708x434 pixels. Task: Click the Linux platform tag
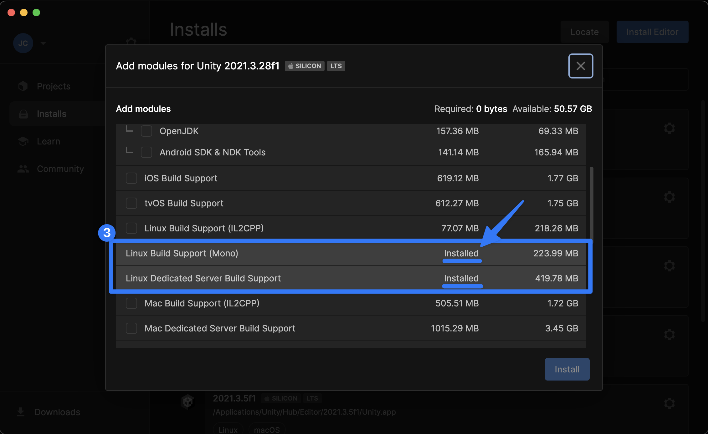point(228,430)
